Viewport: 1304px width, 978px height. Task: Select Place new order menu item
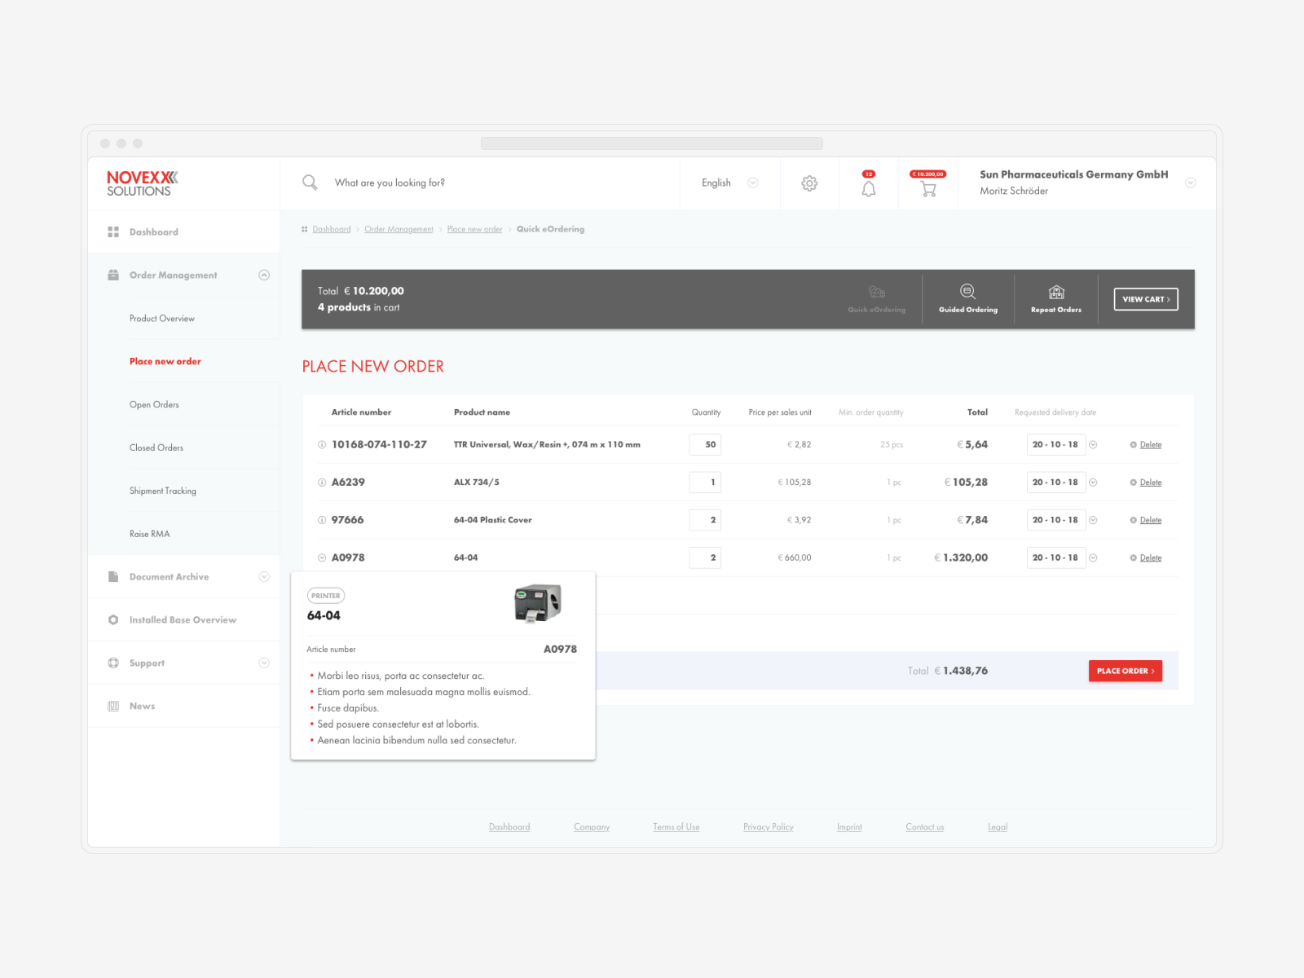[x=165, y=361]
